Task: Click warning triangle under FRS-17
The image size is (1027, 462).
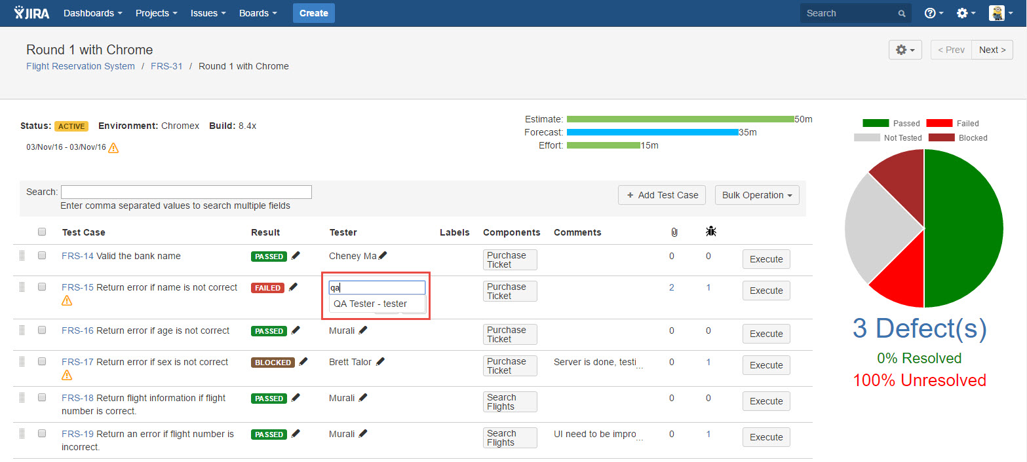Action: 67,376
